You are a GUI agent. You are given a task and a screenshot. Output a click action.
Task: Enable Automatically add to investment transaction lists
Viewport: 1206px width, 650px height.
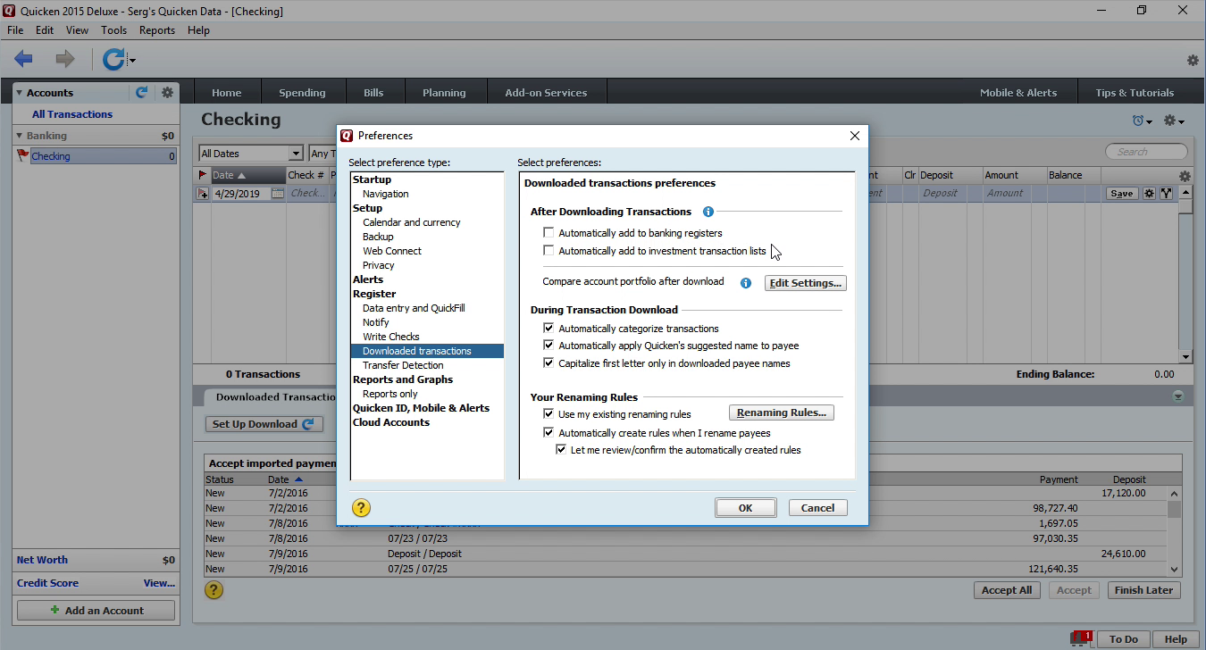point(549,251)
